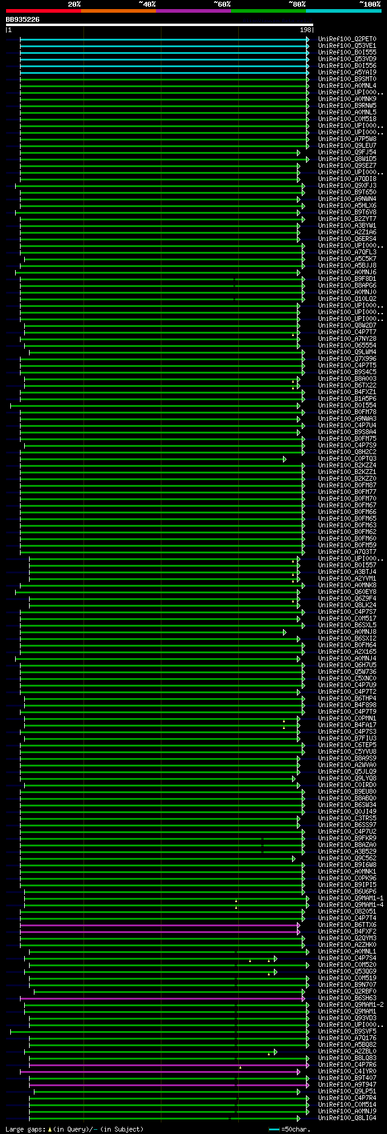
Task: Click the UniRef100_A9NWN4 hit name
Action: point(347,199)
